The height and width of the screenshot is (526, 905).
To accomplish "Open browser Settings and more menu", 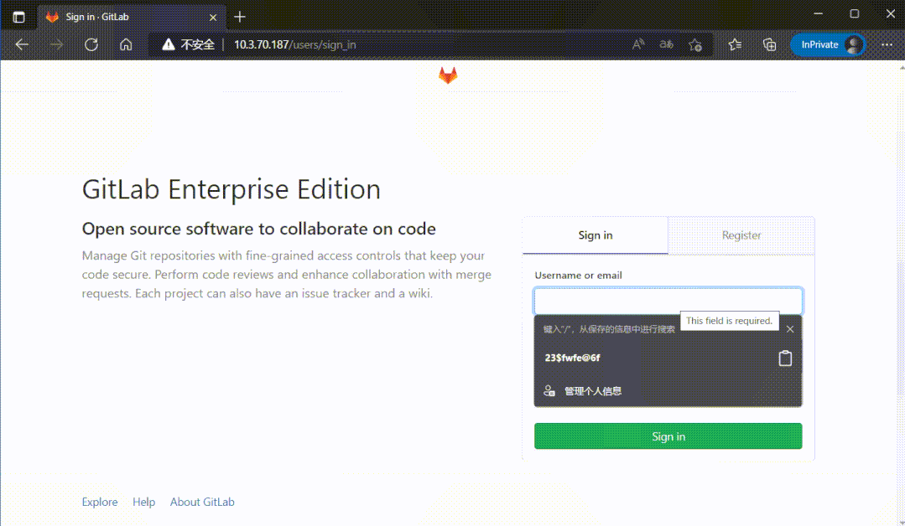I will [887, 44].
